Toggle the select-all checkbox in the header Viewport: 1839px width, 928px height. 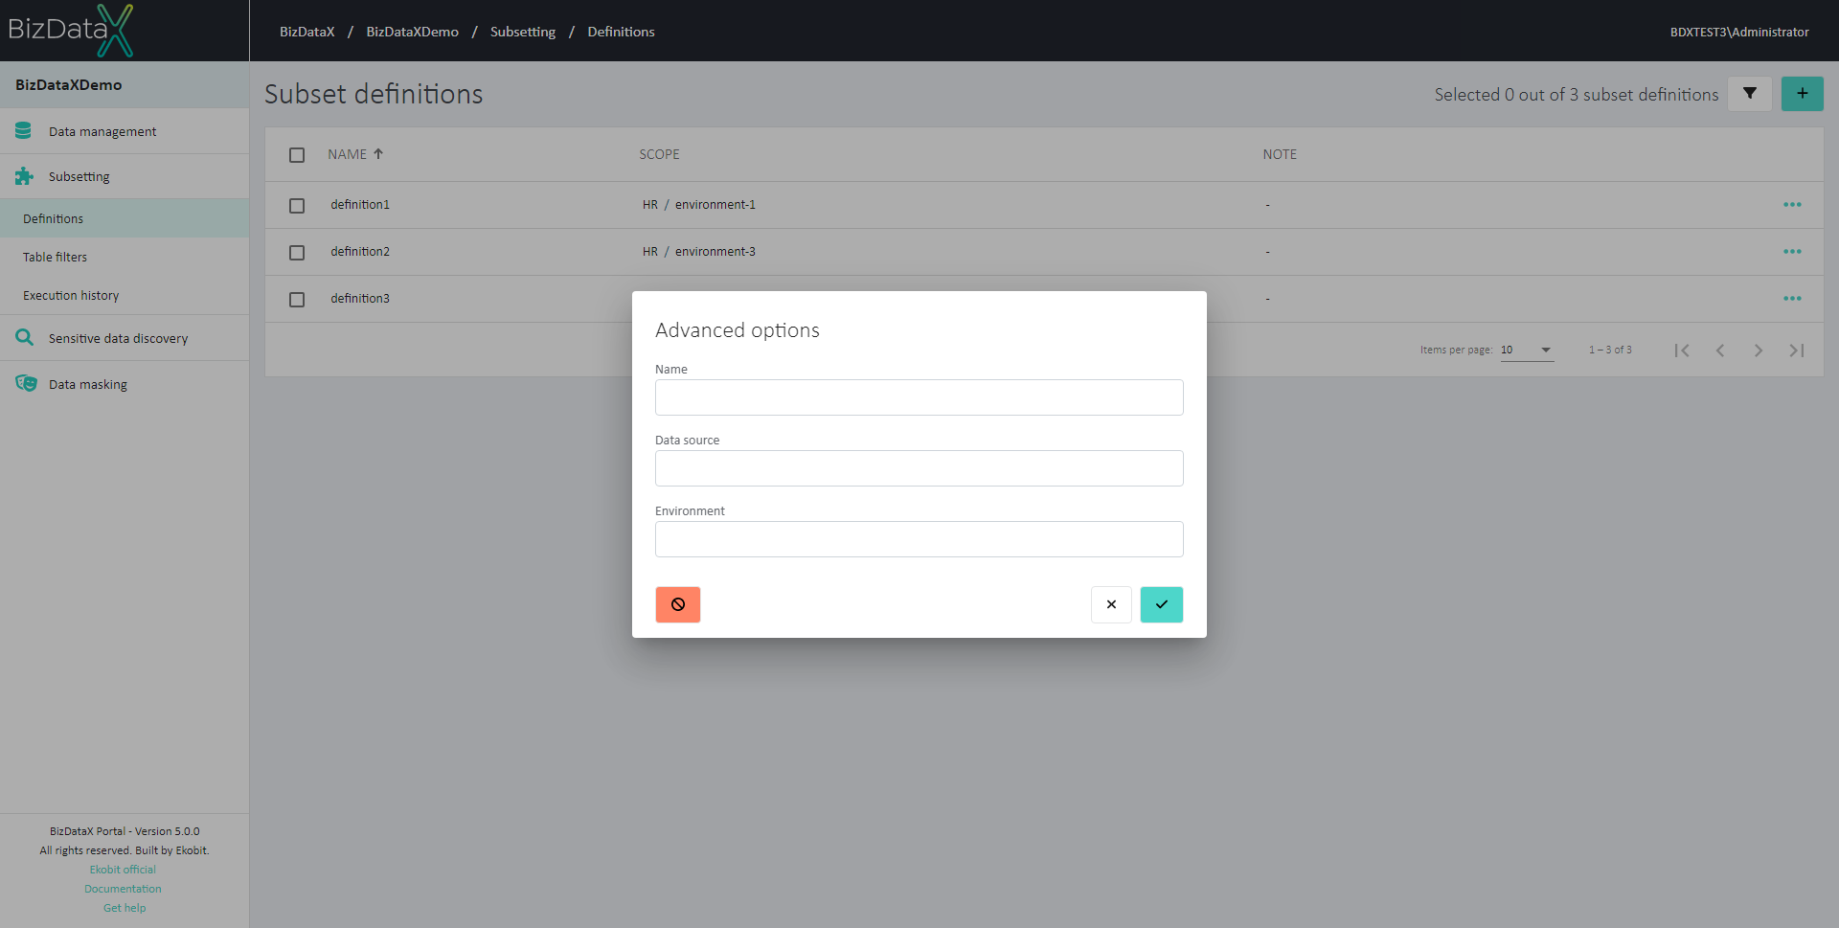point(297,155)
